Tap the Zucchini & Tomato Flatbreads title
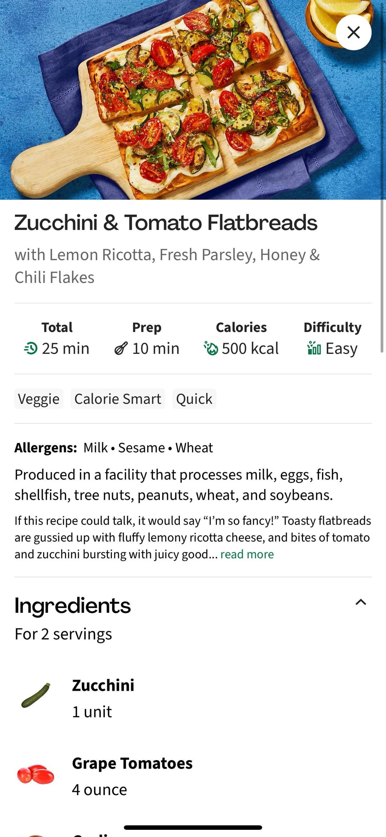The image size is (386, 837). pos(166,222)
